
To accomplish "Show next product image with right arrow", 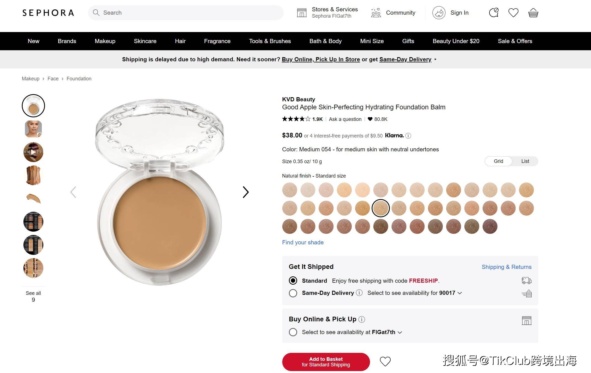I will (246, 192).
